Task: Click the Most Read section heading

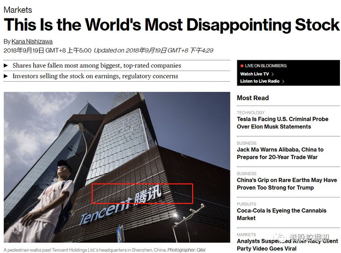Action: pyautogui.click(x=253, y=98)
